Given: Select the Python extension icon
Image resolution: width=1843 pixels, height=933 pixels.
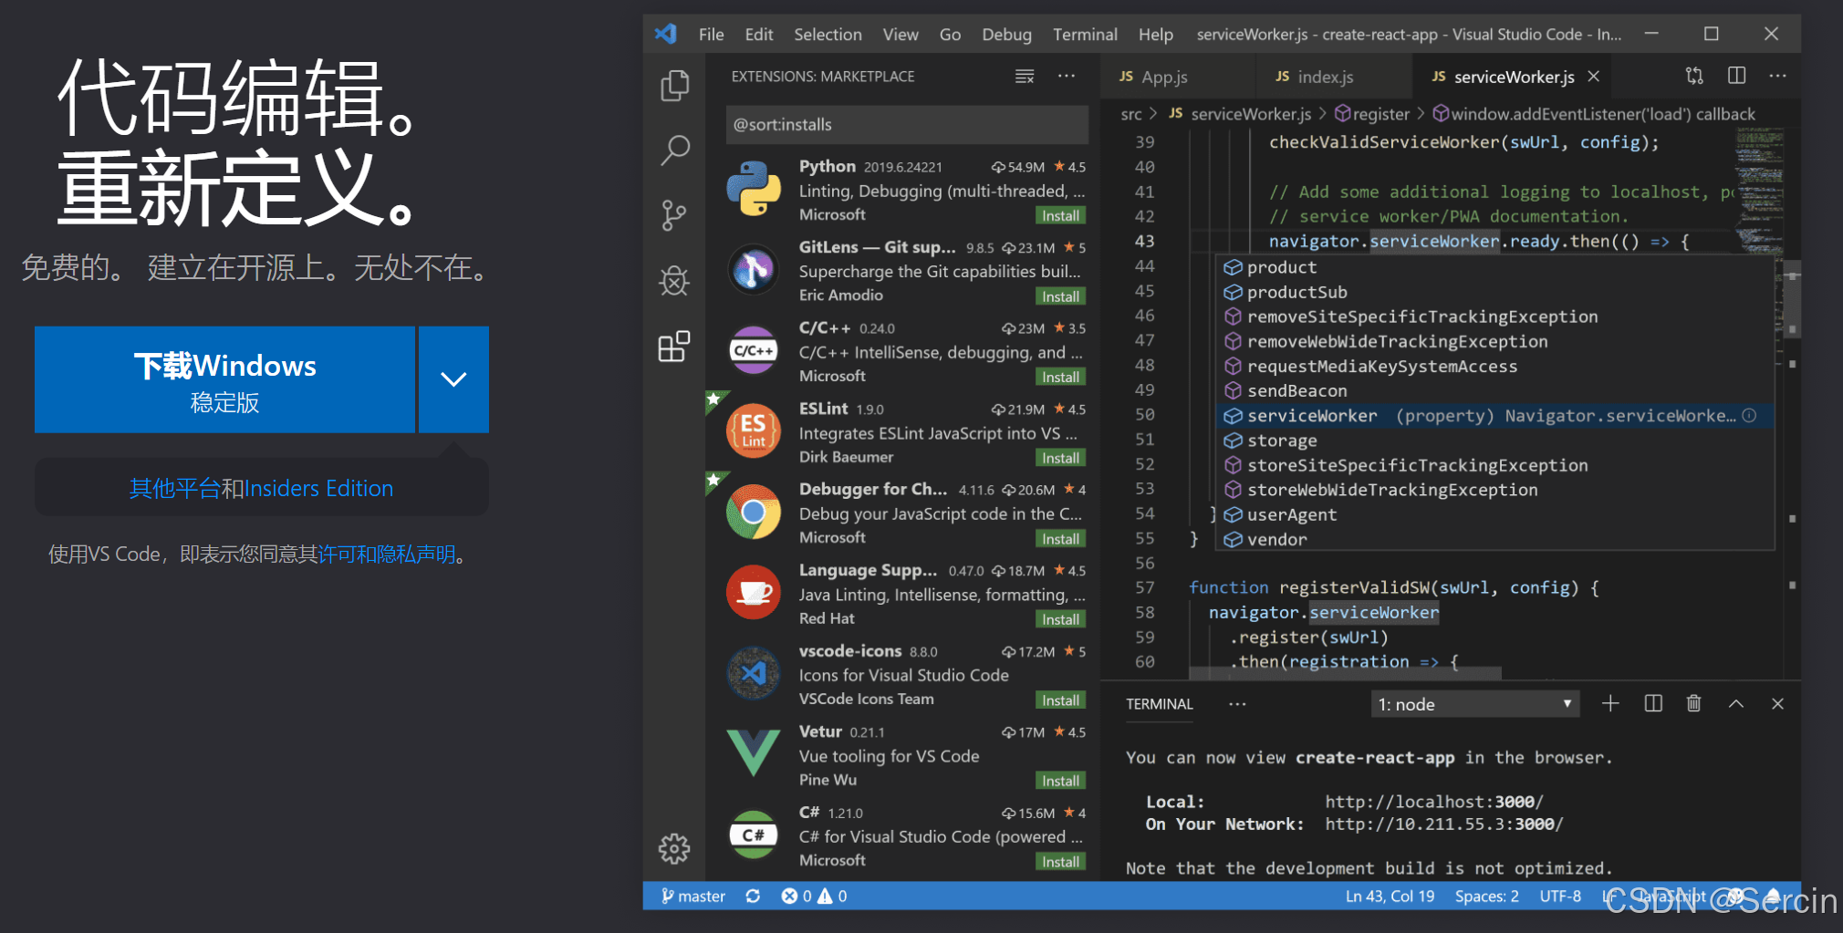Looking at the screenshot, I should (754, 189).
